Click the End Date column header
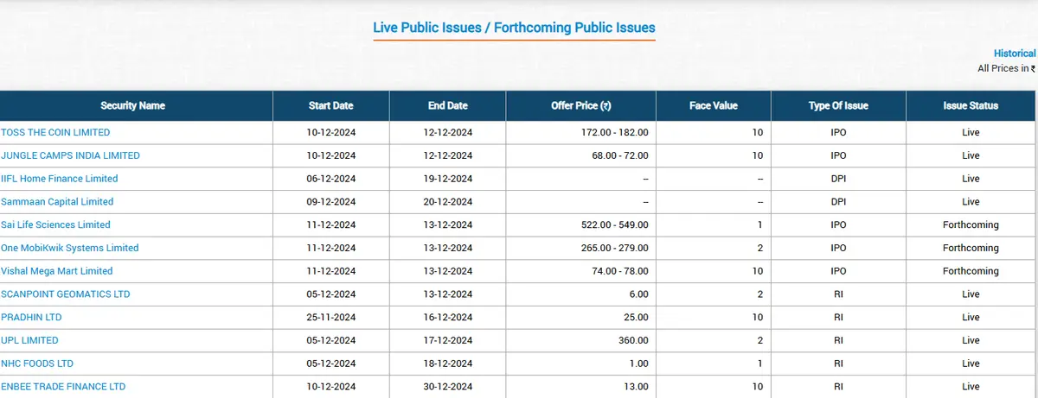The height and width of the screenshot is (398, 1038). [x=448, y=105]
